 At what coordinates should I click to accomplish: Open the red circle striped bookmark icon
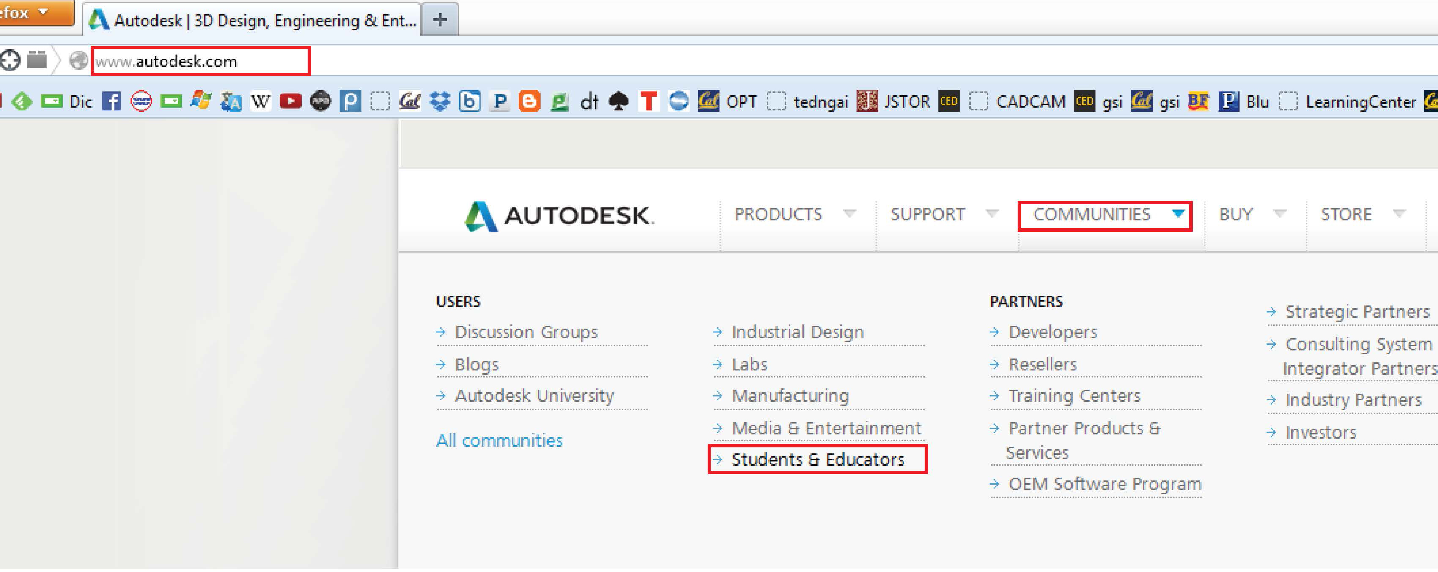pos(141,102)
